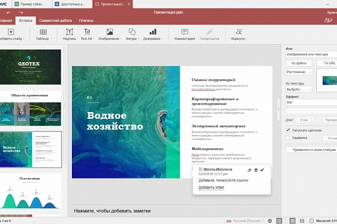
Task: Click the Гиперссылка hyperlink icon
Action: click(210, 32)
